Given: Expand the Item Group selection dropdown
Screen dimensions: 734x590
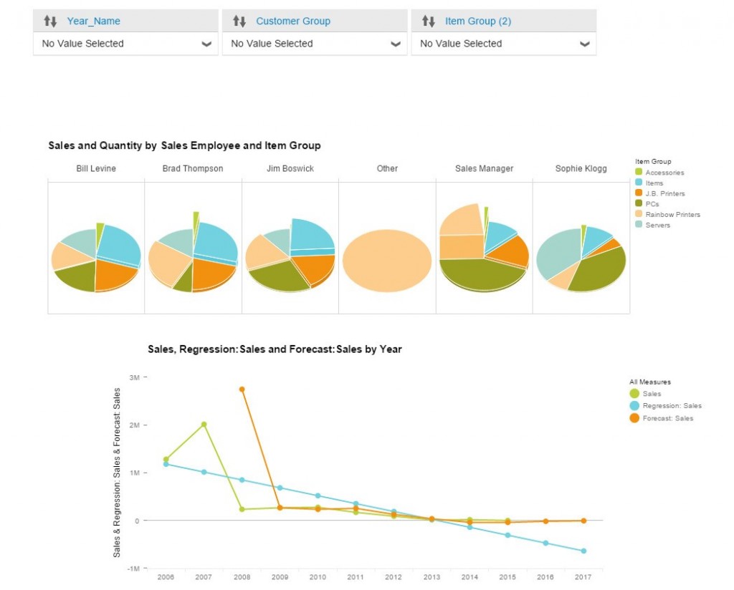Looking at the screenshot, I should point(585,44).
